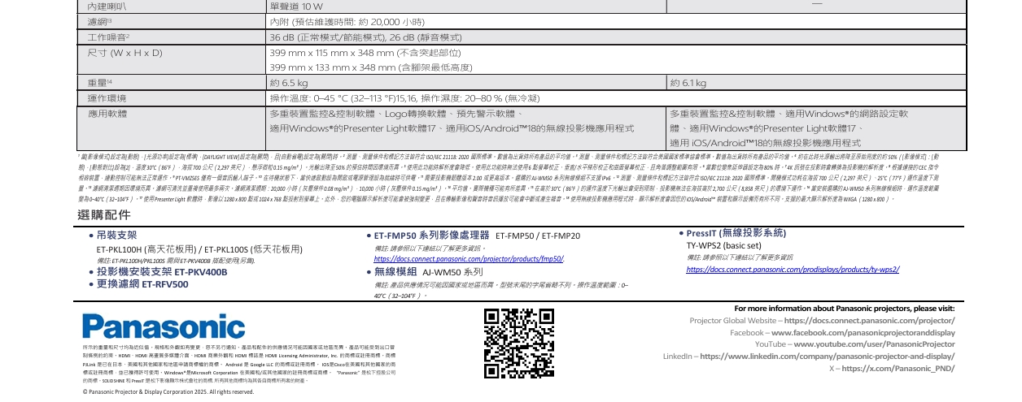
Task: Select the PressIT (無線投影系統) bullet
Action: click(x=733, y=233)
